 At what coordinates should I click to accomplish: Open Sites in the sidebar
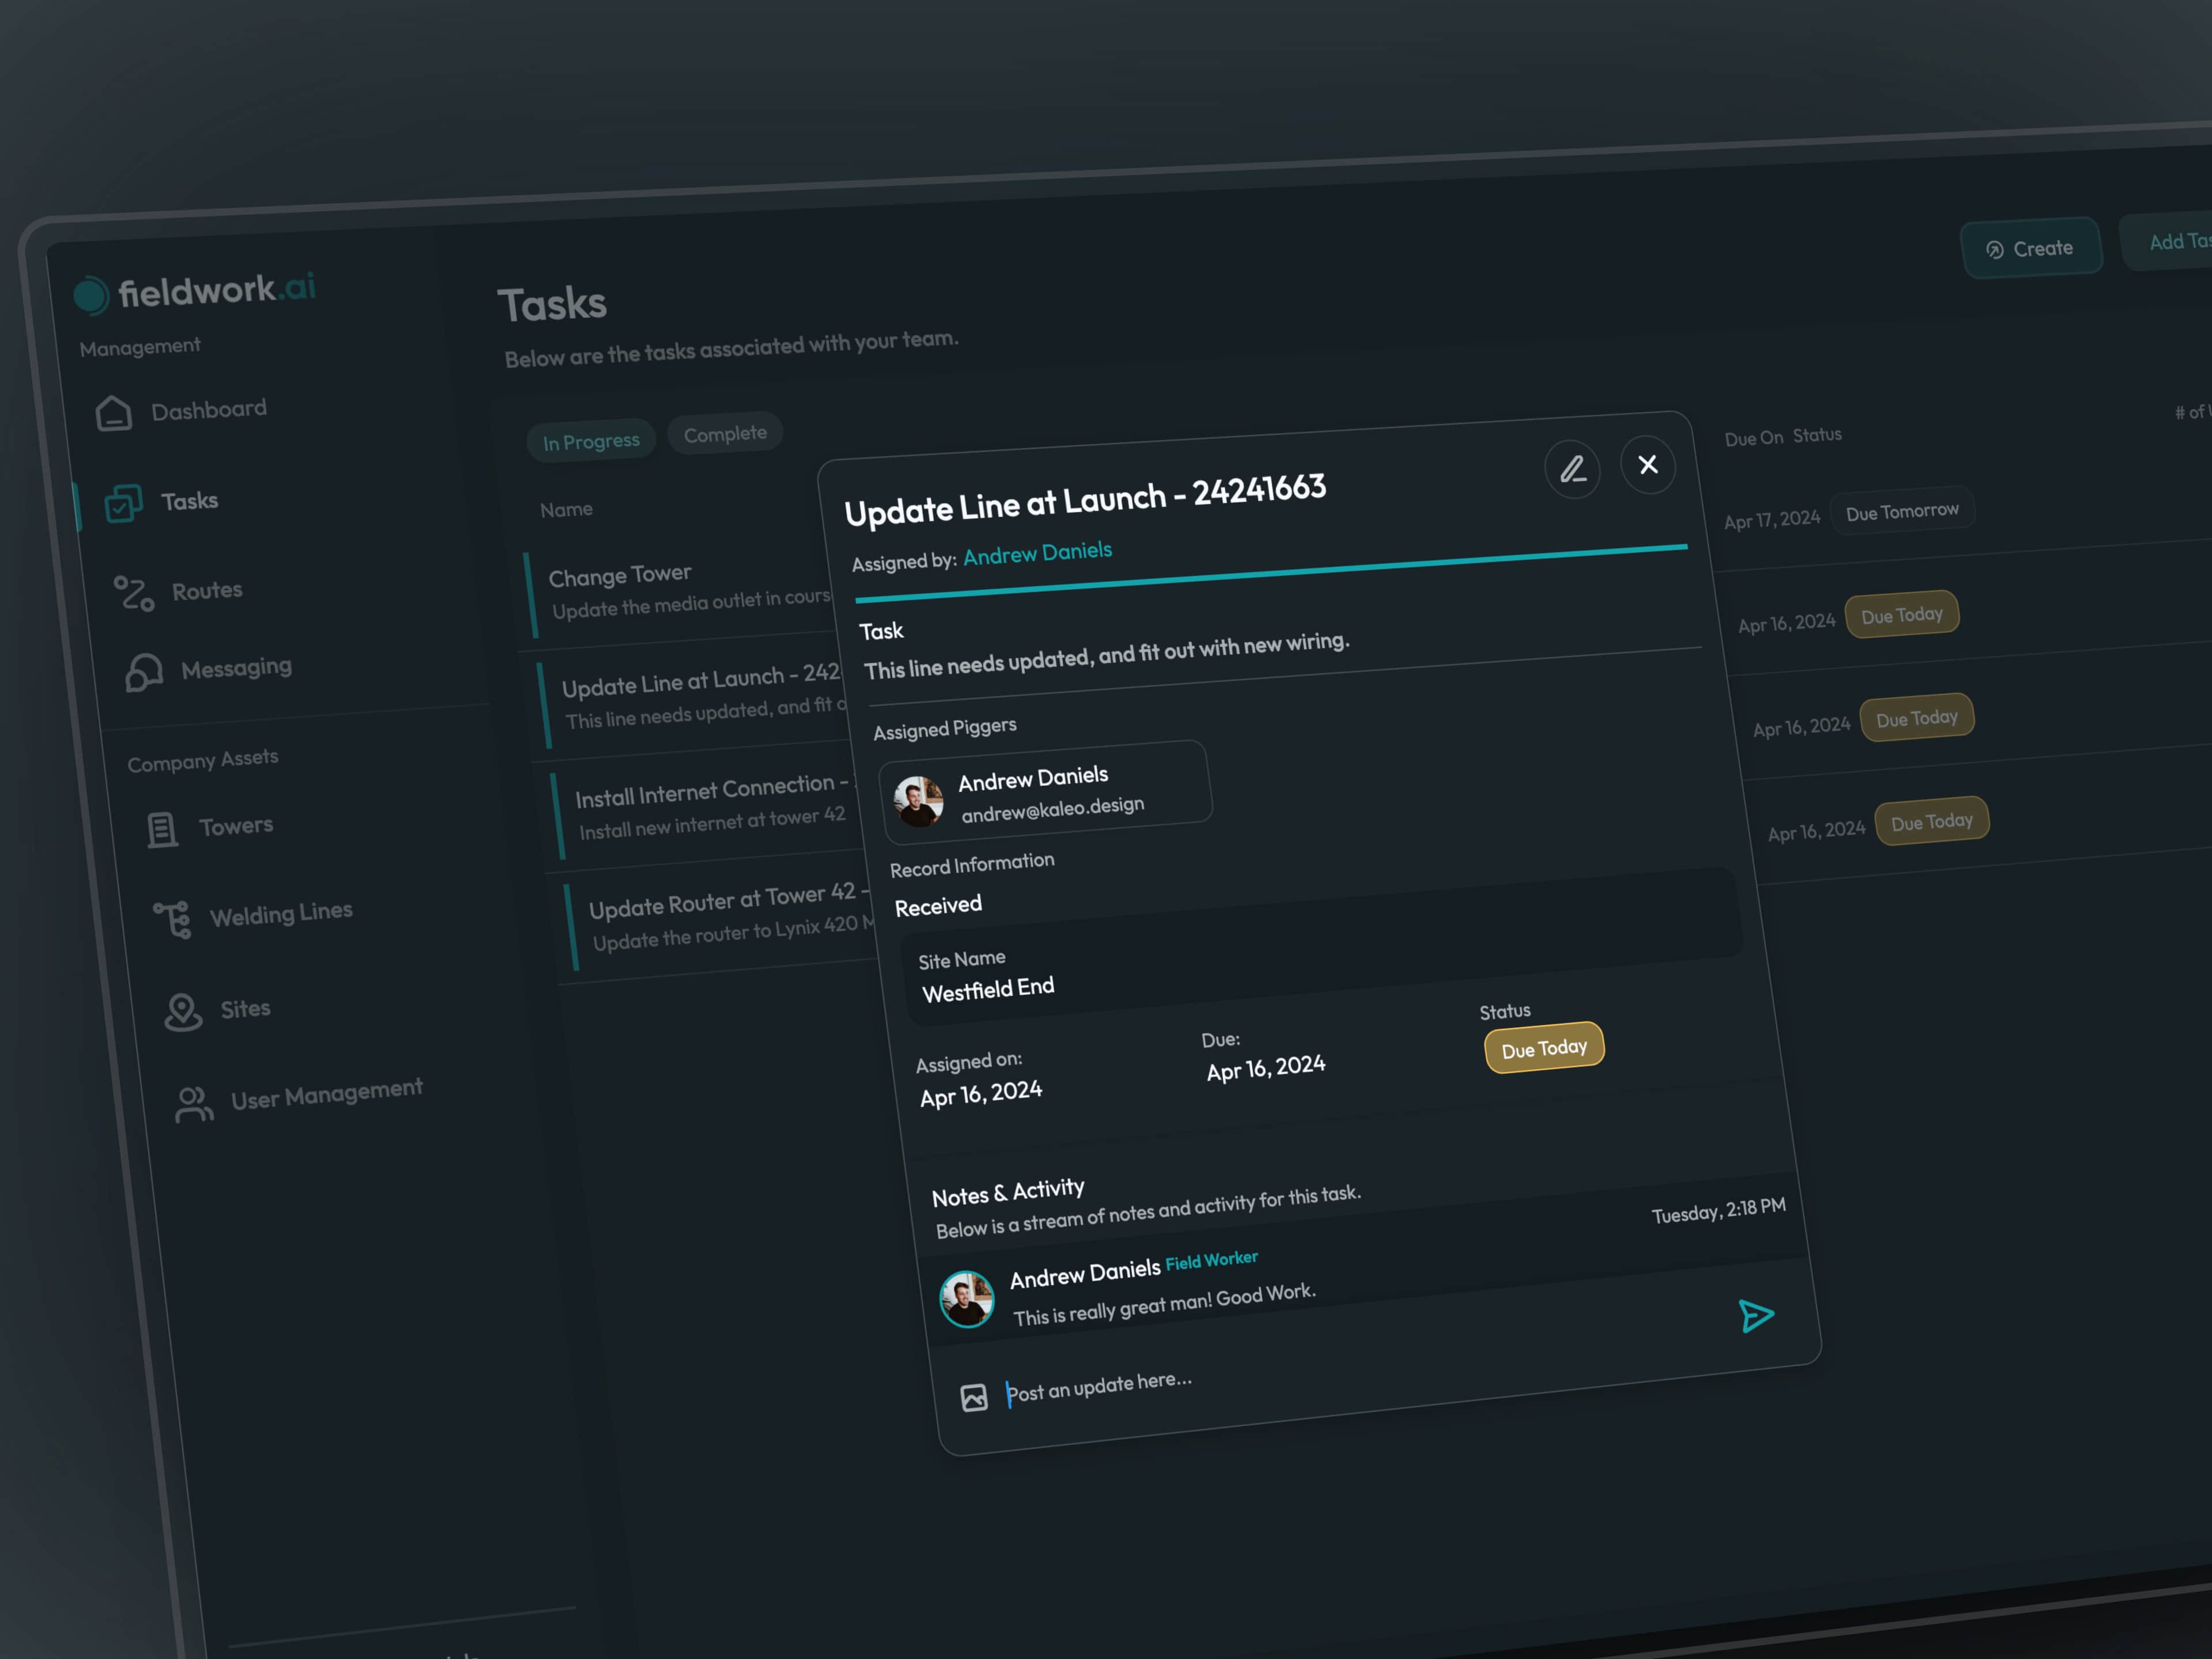(245, 1009)
